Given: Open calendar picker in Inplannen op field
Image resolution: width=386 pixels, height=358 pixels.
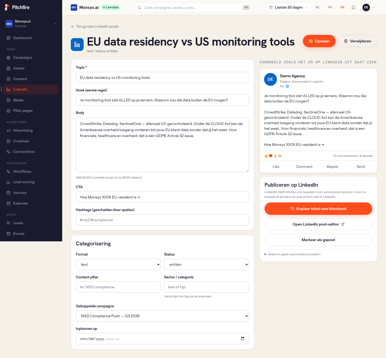Looking at the screenshot, I should coord(243,339).
